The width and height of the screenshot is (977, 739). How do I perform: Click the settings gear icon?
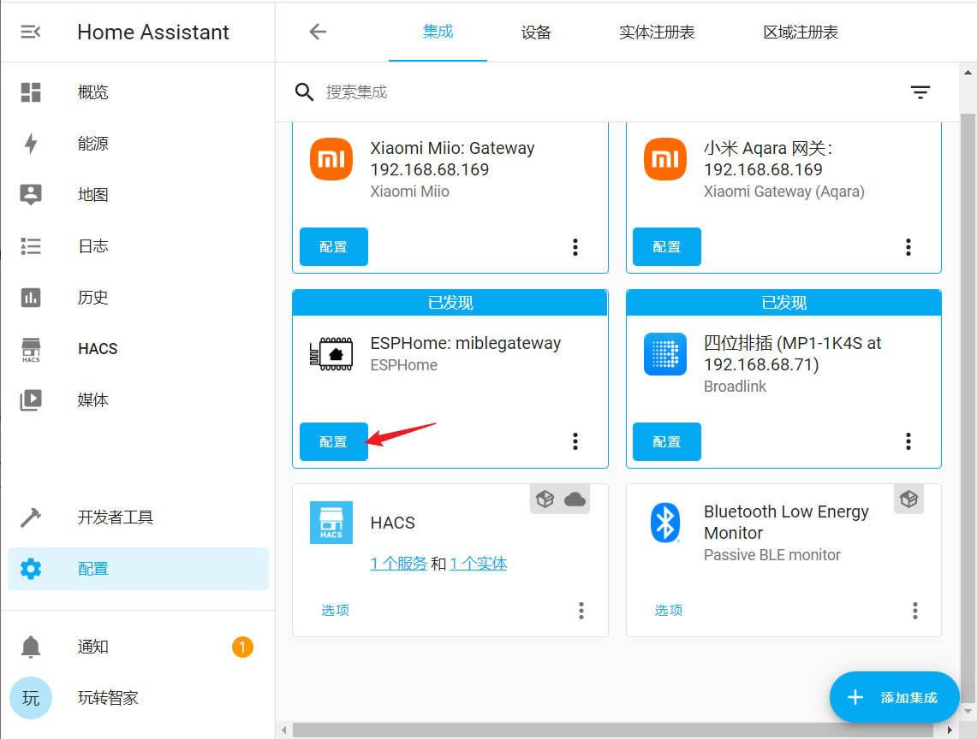[31, 569]
